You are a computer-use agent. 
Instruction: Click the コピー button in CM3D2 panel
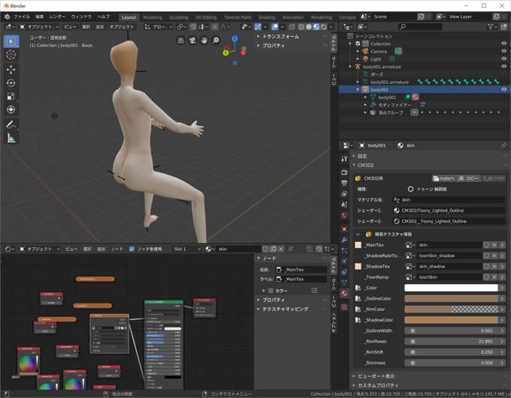469,179
